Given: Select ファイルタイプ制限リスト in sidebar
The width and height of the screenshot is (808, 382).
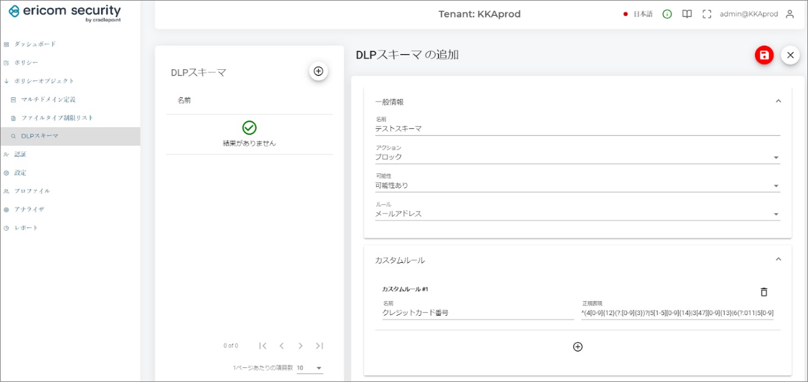Looking at the screenshot, I should 57,118.
